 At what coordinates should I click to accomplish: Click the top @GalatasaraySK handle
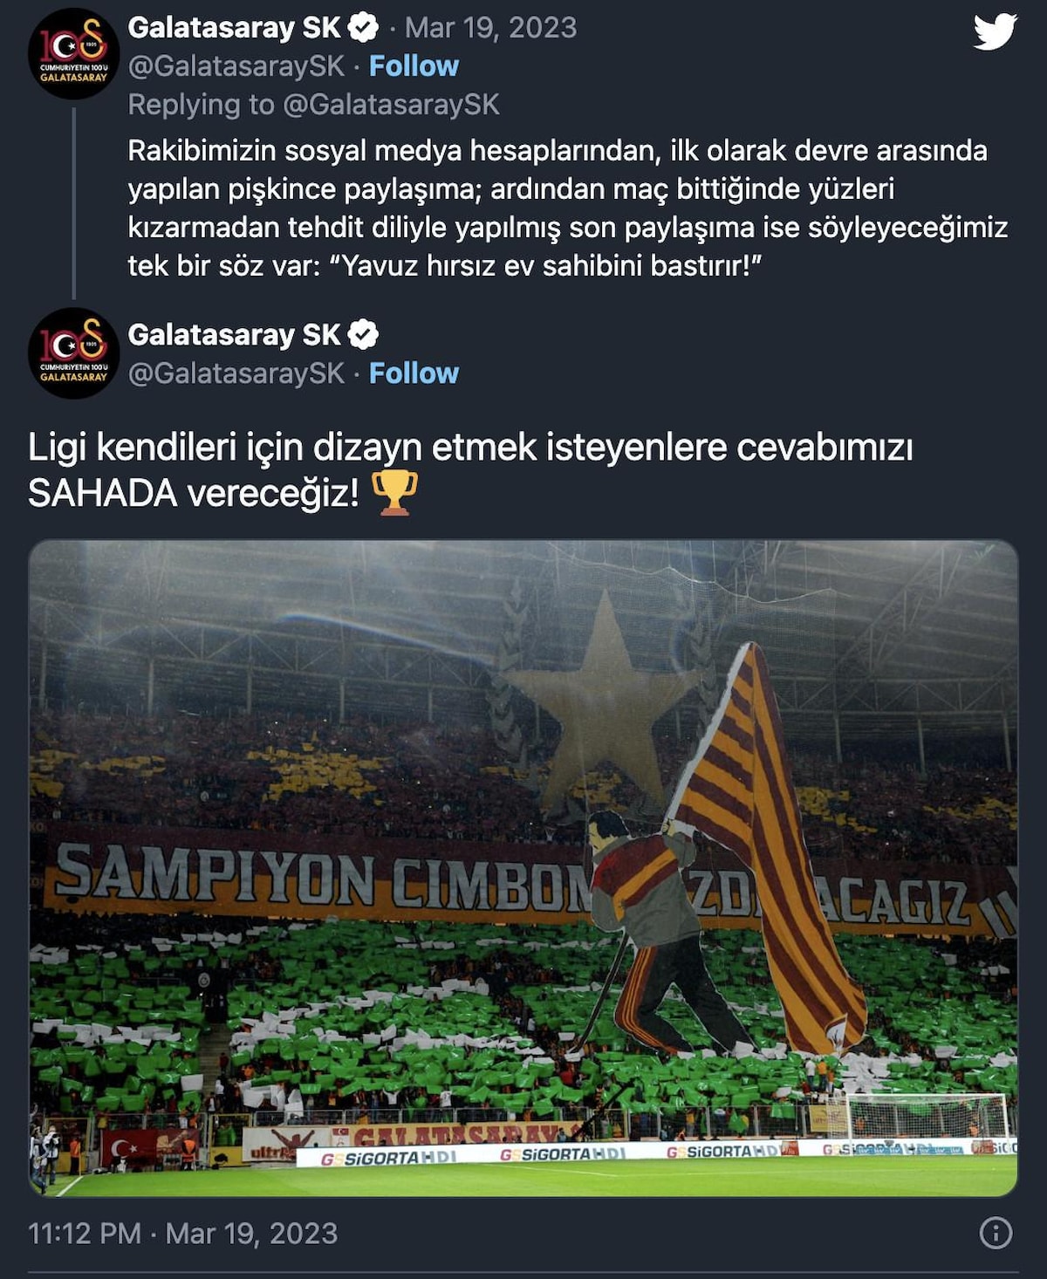(236, 66)
